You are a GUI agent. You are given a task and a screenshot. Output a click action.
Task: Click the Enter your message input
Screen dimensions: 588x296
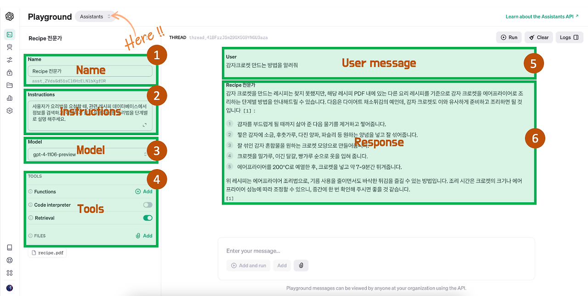[x=376, y=251]
